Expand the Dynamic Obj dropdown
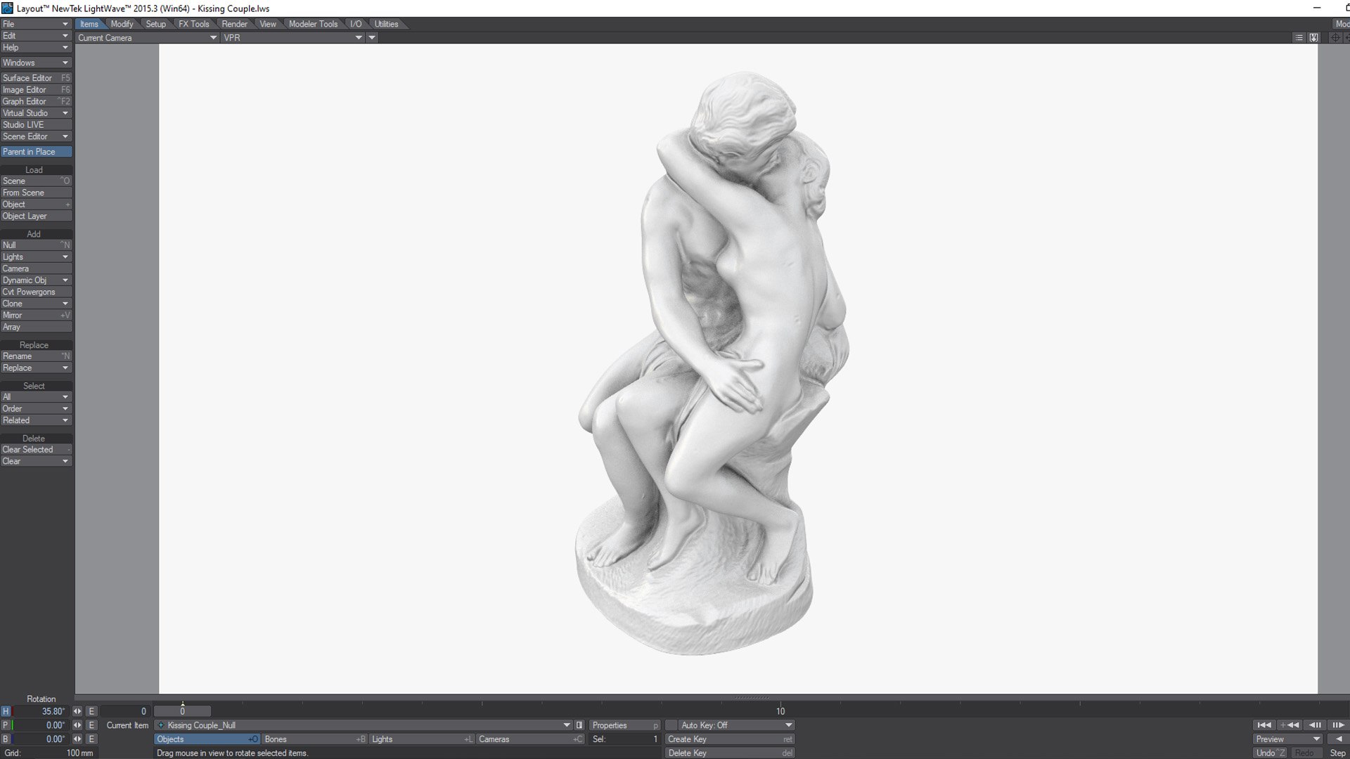The height and width of the screenshot is (759, 1350). point(37,280)
